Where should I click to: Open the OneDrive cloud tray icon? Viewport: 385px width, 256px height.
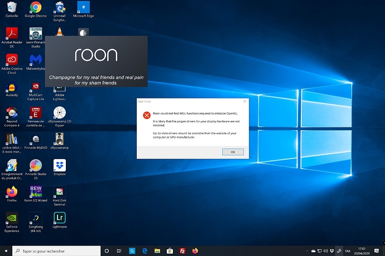point(314,251)
